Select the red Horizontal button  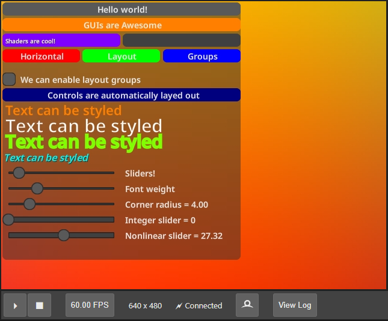tap(42, 56)
